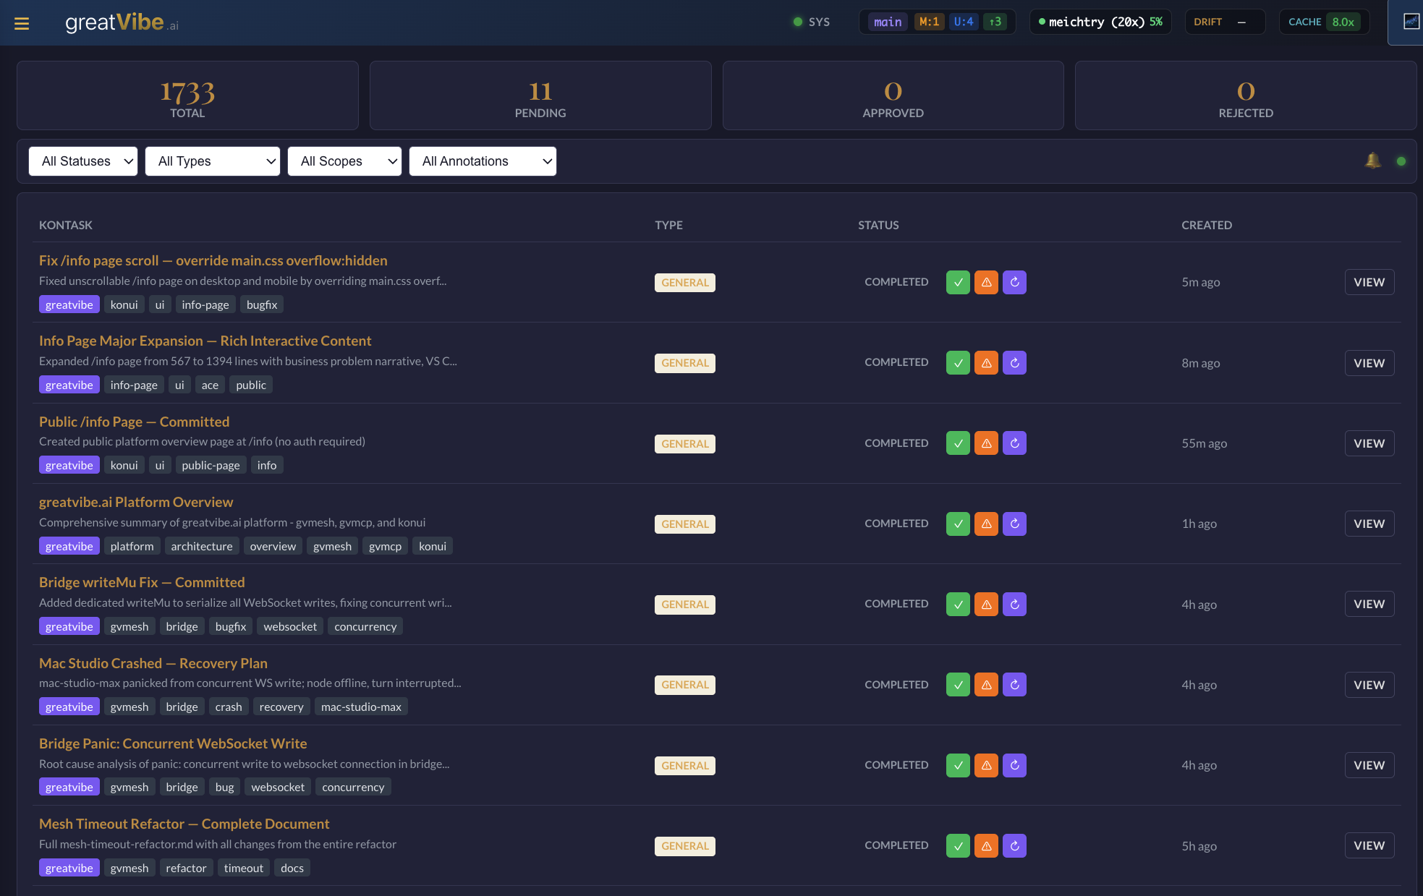1423x896 pixels.
Task: Click the SYS status indicator
Action: 810,22
